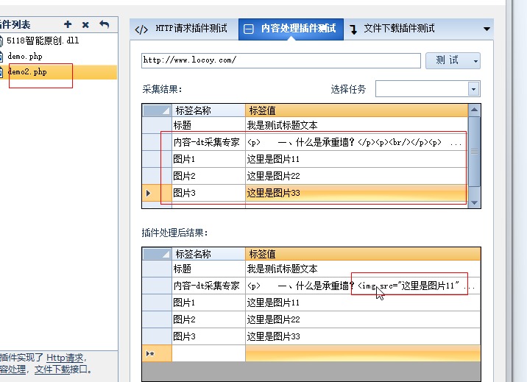Select 内容-dt采集专家 in processed results grid
The width and height of the screenshot is (527, 382).
(x=208, y=286)
